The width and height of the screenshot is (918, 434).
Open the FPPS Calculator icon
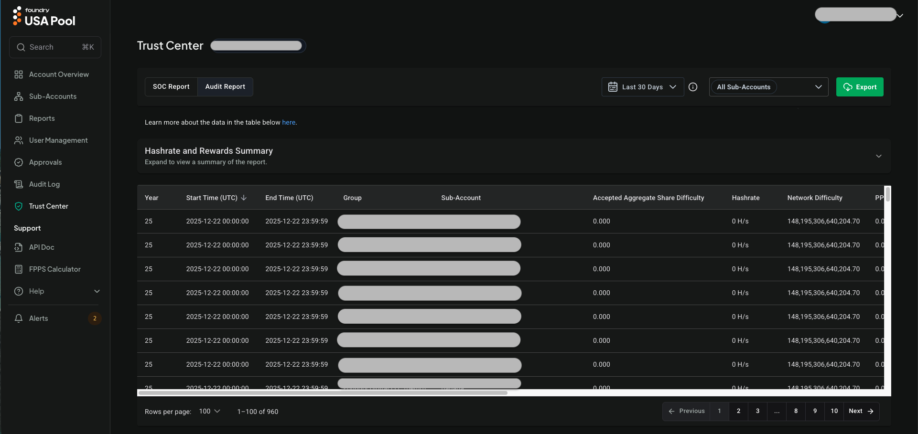point(19,269)
